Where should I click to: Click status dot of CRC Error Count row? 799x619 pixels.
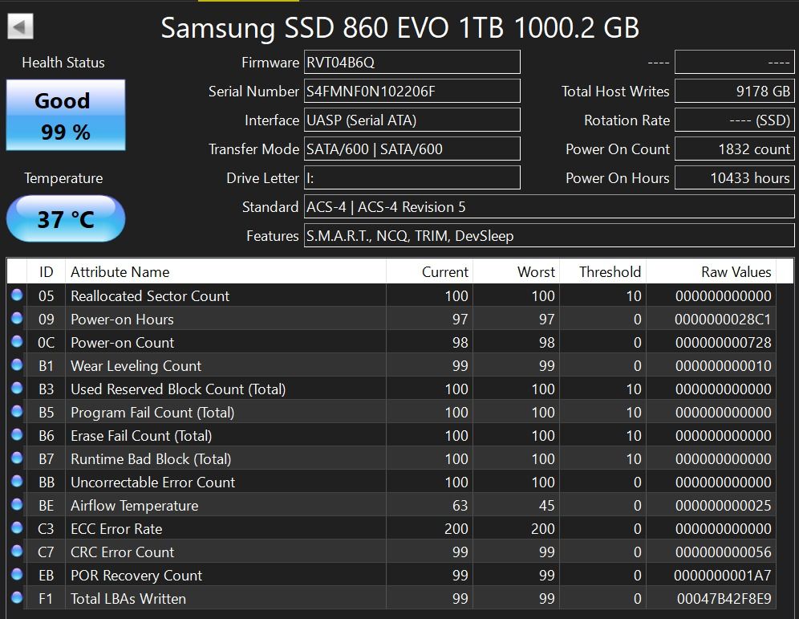pos(17,551)
